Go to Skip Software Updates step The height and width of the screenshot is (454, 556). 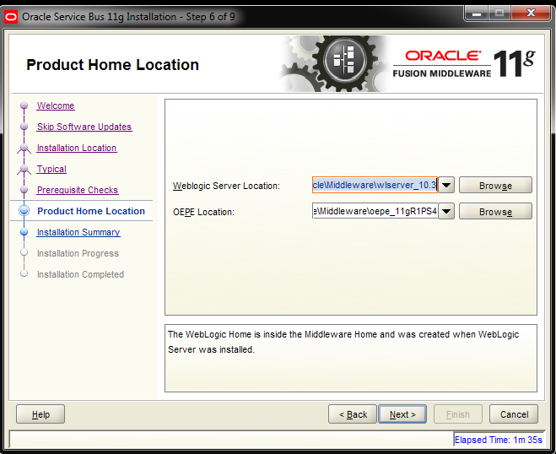click(x=84, y=127)
